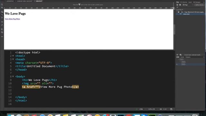This screenshot has height=116, width=206.
Task: Click the Site - Pugs folder icon
Action: click(x=179, y=12)
